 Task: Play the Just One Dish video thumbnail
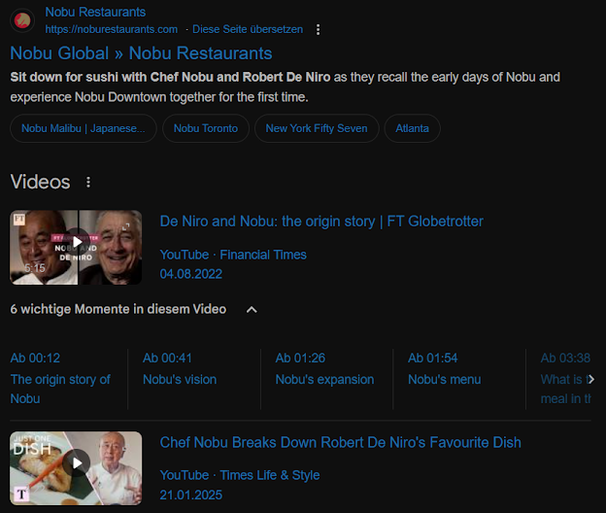[x=76, y=468]
